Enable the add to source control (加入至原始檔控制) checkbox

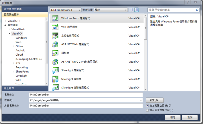click(147, 110)
